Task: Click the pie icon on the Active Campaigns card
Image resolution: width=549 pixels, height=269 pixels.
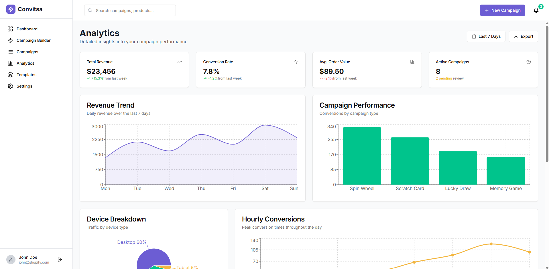Action: click(529, 62)
